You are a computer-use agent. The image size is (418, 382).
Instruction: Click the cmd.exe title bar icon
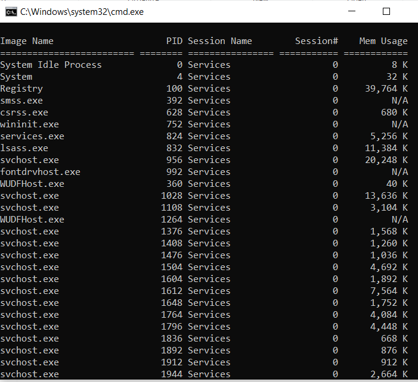[11, 12]
